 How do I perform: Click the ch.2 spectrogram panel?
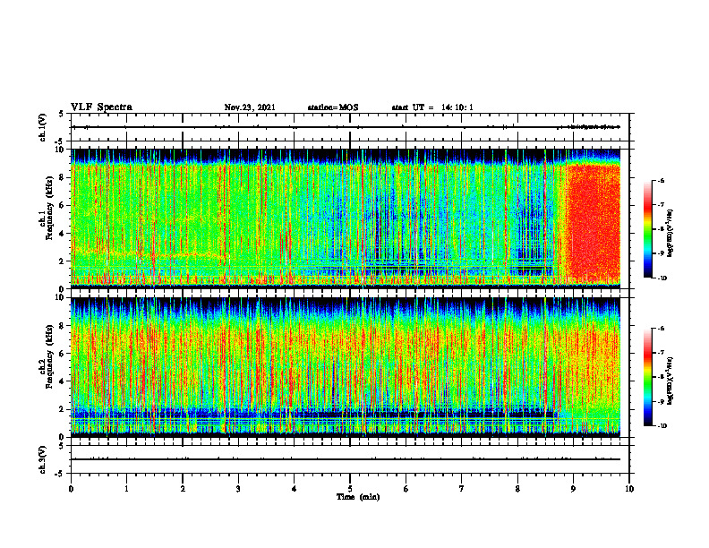tap(346, 367)
